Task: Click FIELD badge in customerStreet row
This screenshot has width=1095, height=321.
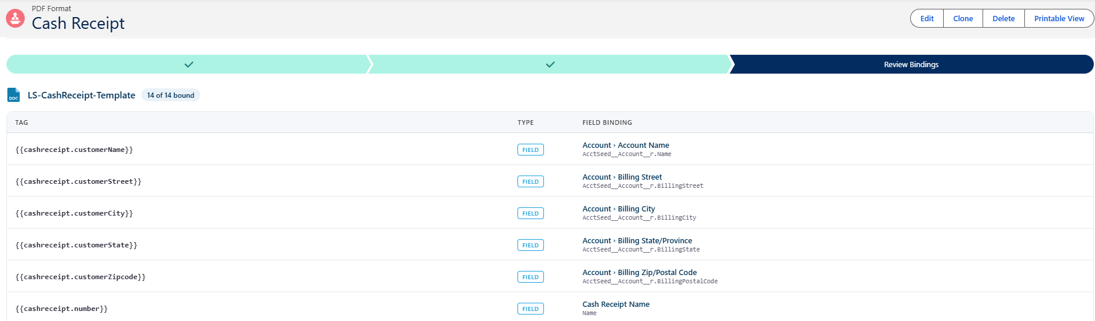Action: (530, 181)
